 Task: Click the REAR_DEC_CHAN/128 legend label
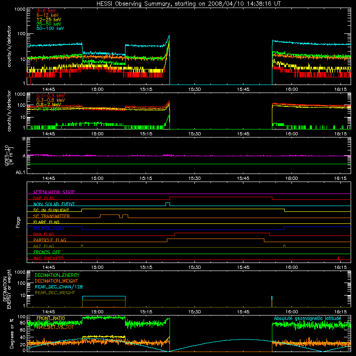[59, 287]
